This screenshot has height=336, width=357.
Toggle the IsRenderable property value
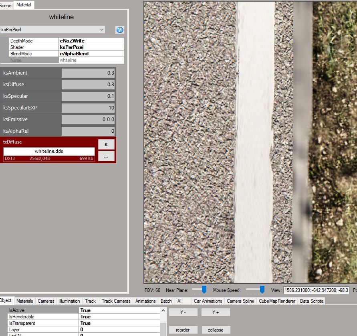[119, 317]
